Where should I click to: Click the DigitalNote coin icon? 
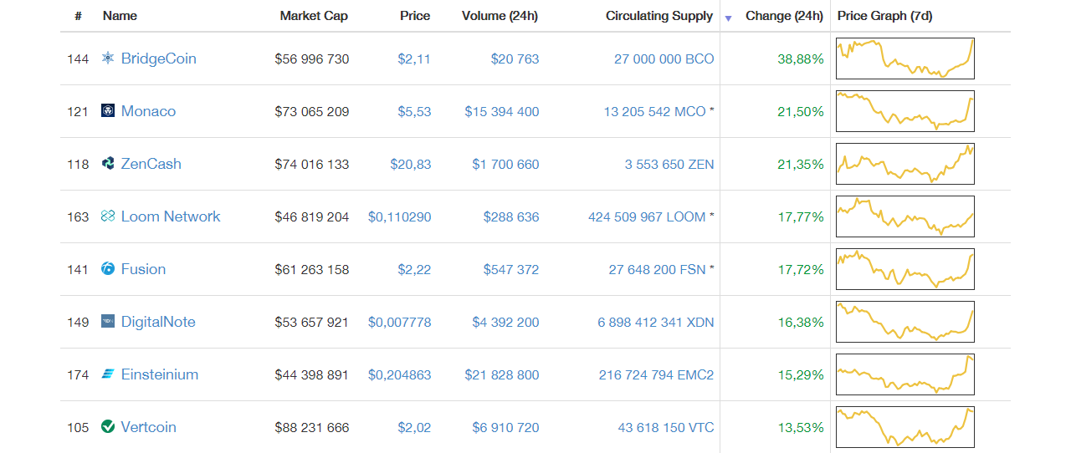tap(108, 322)
